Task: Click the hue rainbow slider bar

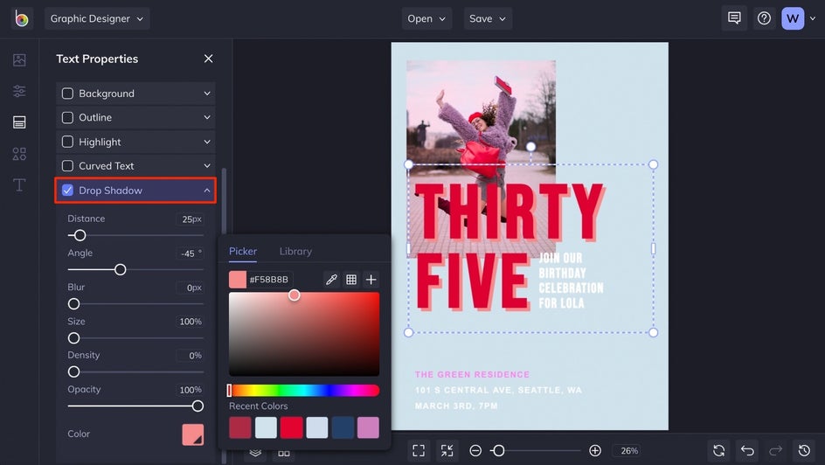Action: point(304,391)
